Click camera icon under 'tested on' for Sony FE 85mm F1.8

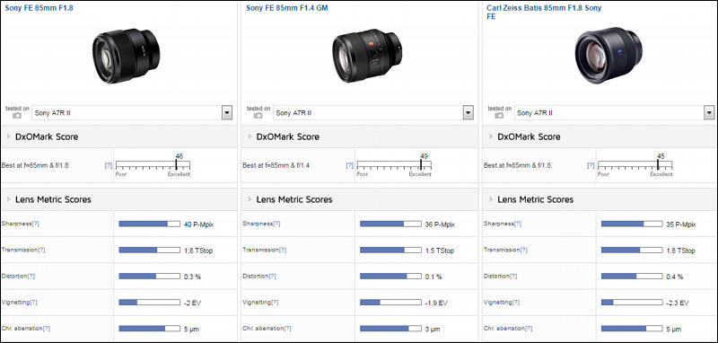point(17,116)
